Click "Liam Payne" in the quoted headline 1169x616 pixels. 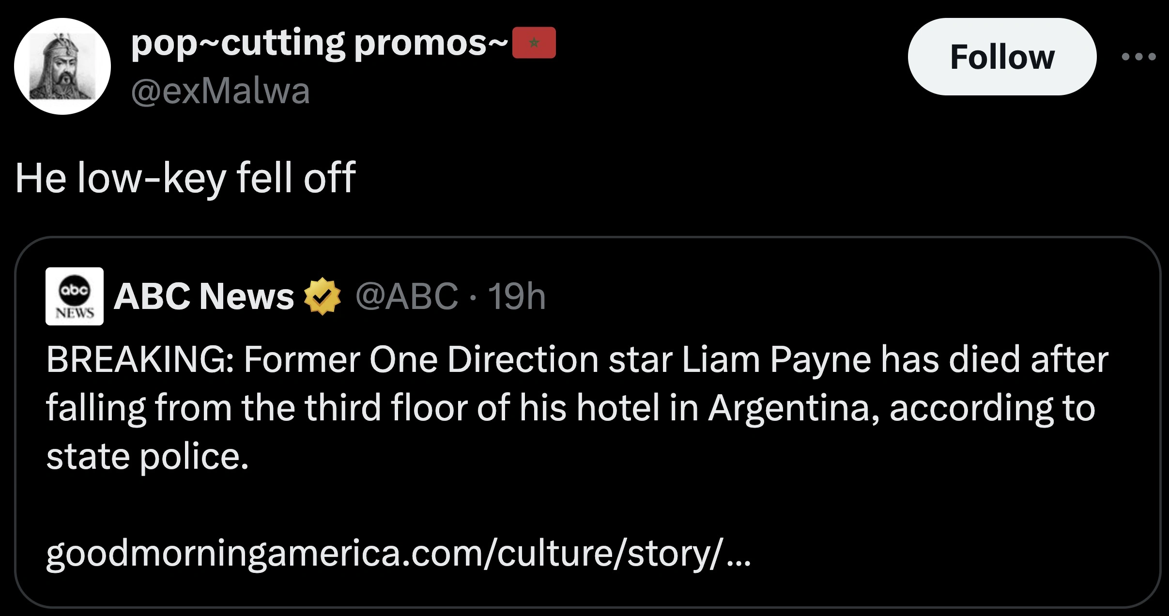pos(777,359)
